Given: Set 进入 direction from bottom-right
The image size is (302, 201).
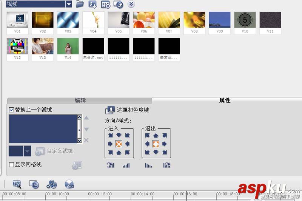Looking at the screenshot, I should (x=127, y=152).
